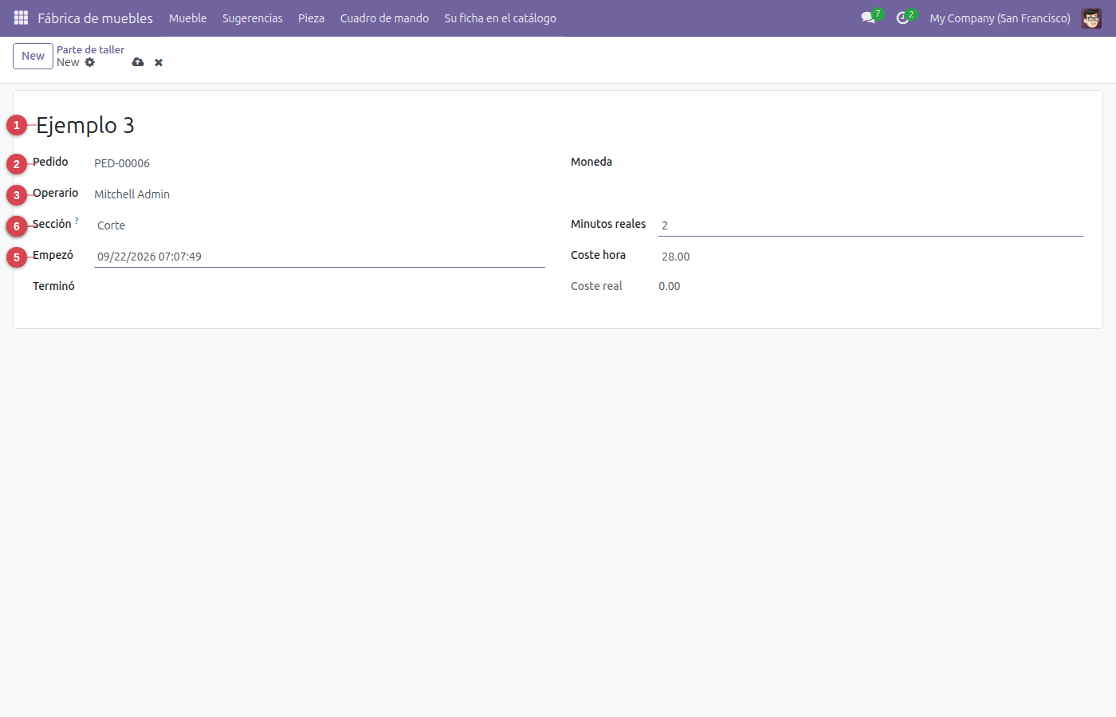Save the record manually via cloud icon
The width and height of the screenshot is (1116, 717).
click(x=138, y=62)
